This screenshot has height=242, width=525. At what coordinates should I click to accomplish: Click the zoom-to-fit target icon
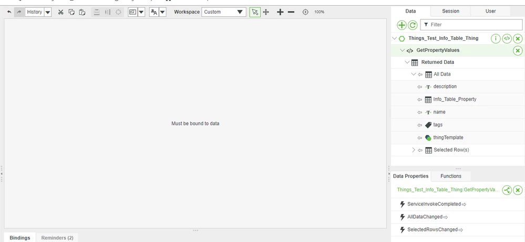[x=305, y=12]
